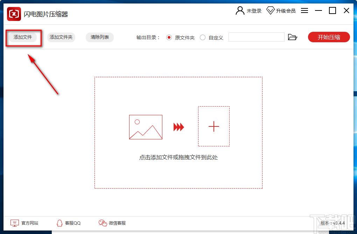The width and height of the screenshot is (357, 234).
Task: Click the custom output path input field
Action: tap(257, 37)
